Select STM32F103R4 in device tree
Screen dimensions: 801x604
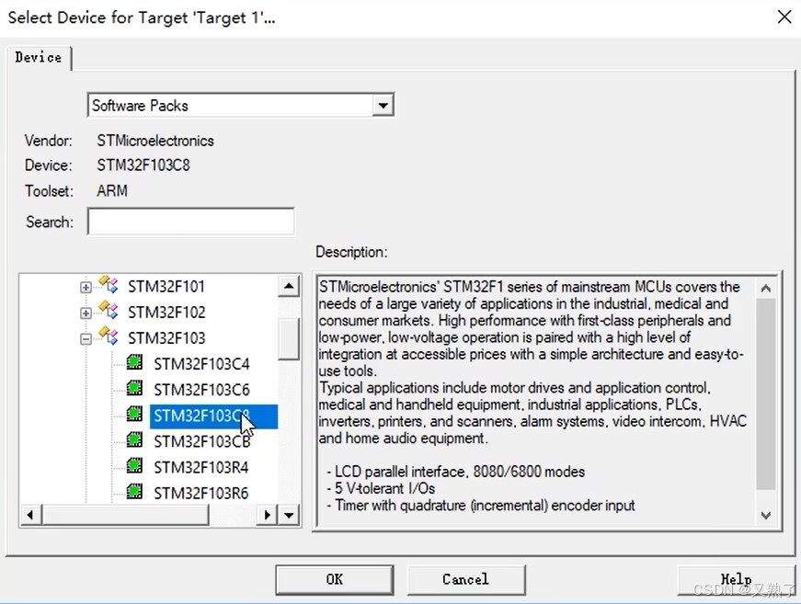pyautogui.click(x=200, y=467)
